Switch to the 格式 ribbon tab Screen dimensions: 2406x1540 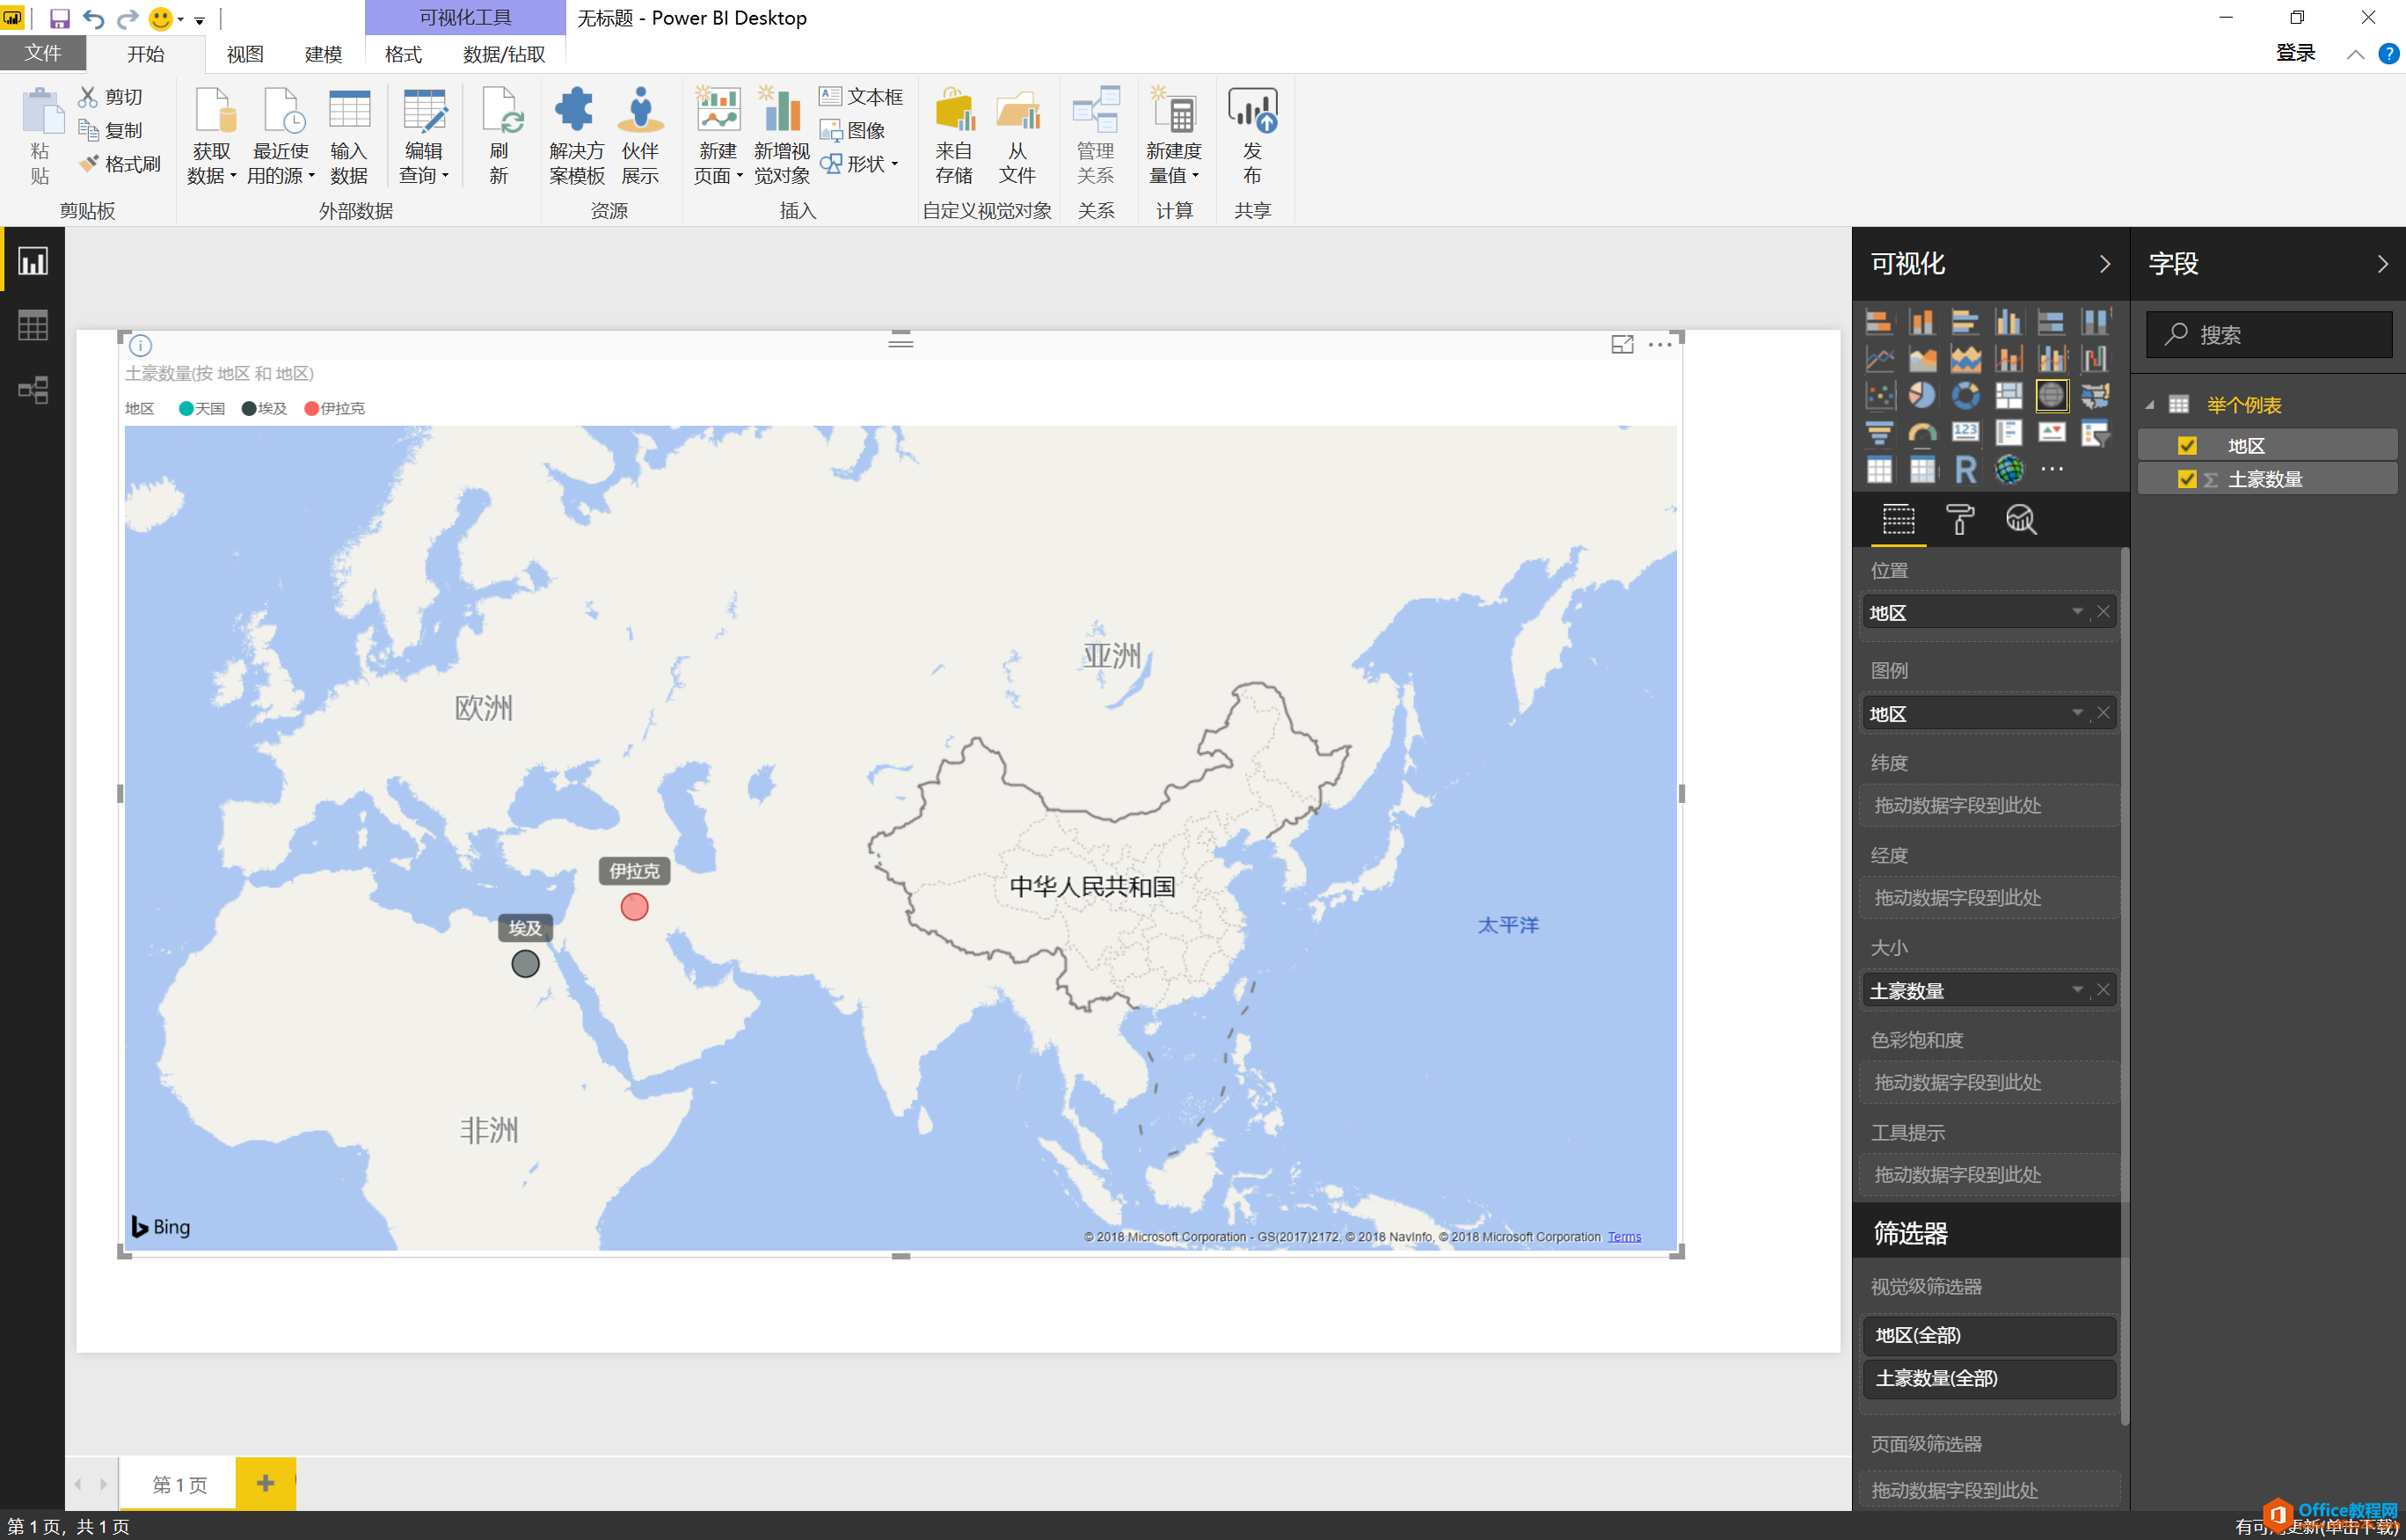tap(404, 54)
